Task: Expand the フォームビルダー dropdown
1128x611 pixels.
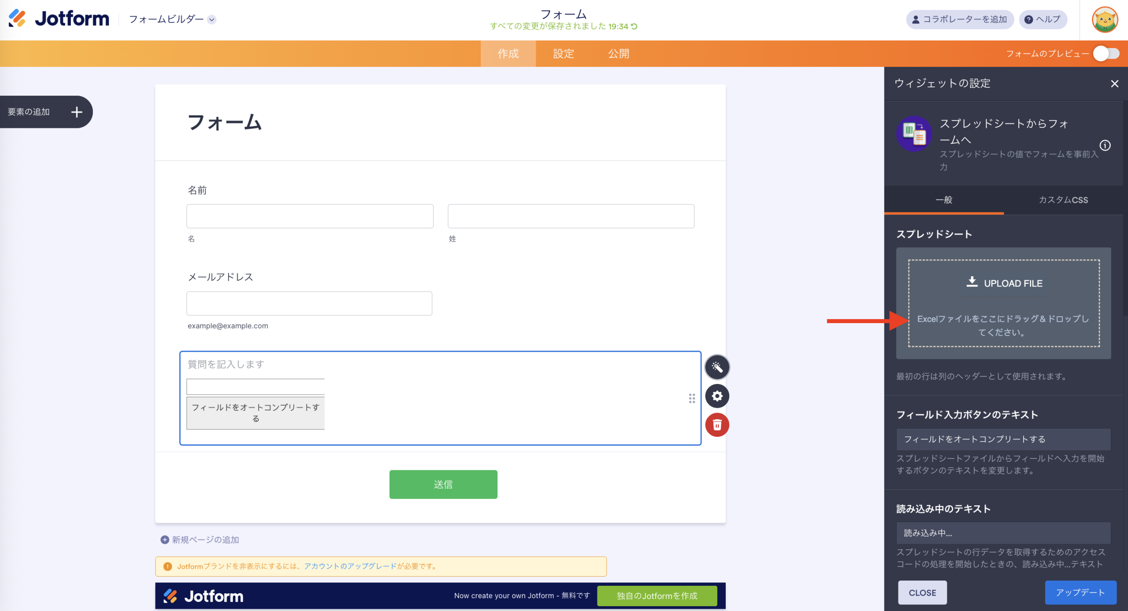Action: point(213,19)
